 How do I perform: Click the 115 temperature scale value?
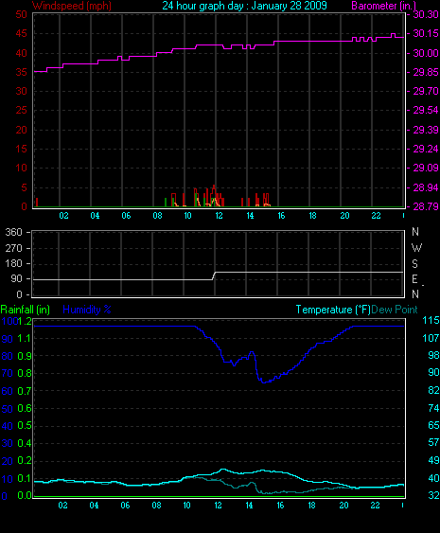[431, 320]
